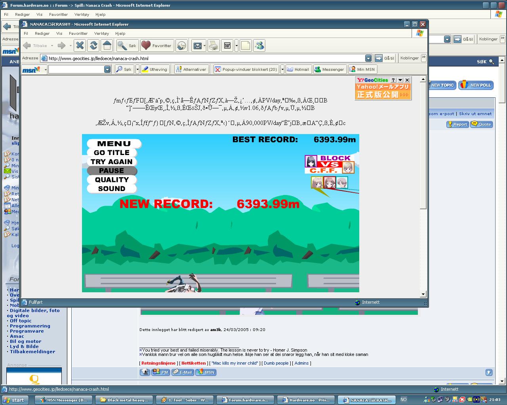
Task: Expand Koblinger links chevron in Nanaca window
Action: [x=423, y=57]
